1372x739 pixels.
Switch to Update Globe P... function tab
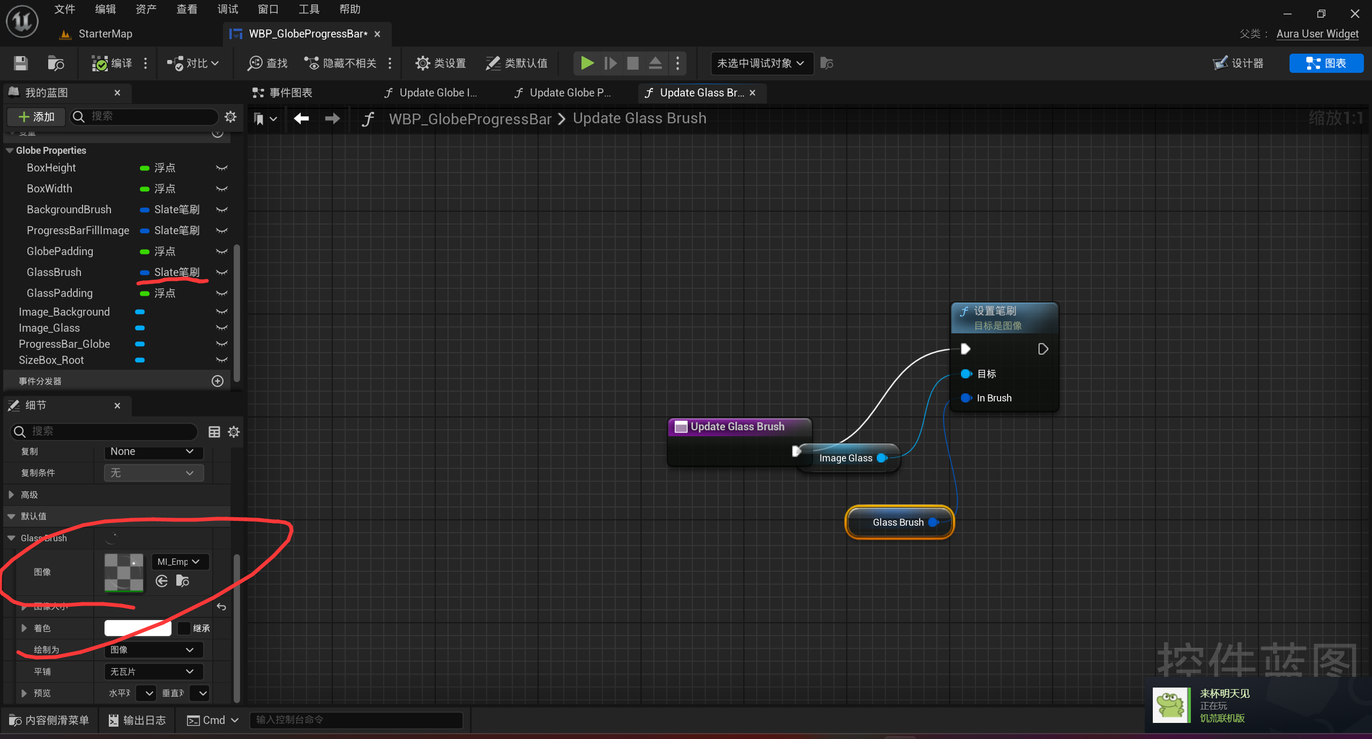(563, 93)
